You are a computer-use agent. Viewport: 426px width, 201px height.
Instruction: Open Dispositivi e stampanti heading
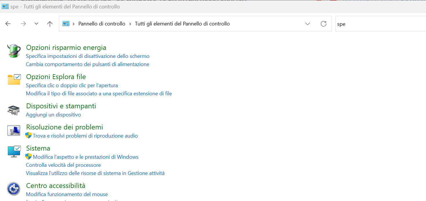[61, 106]
